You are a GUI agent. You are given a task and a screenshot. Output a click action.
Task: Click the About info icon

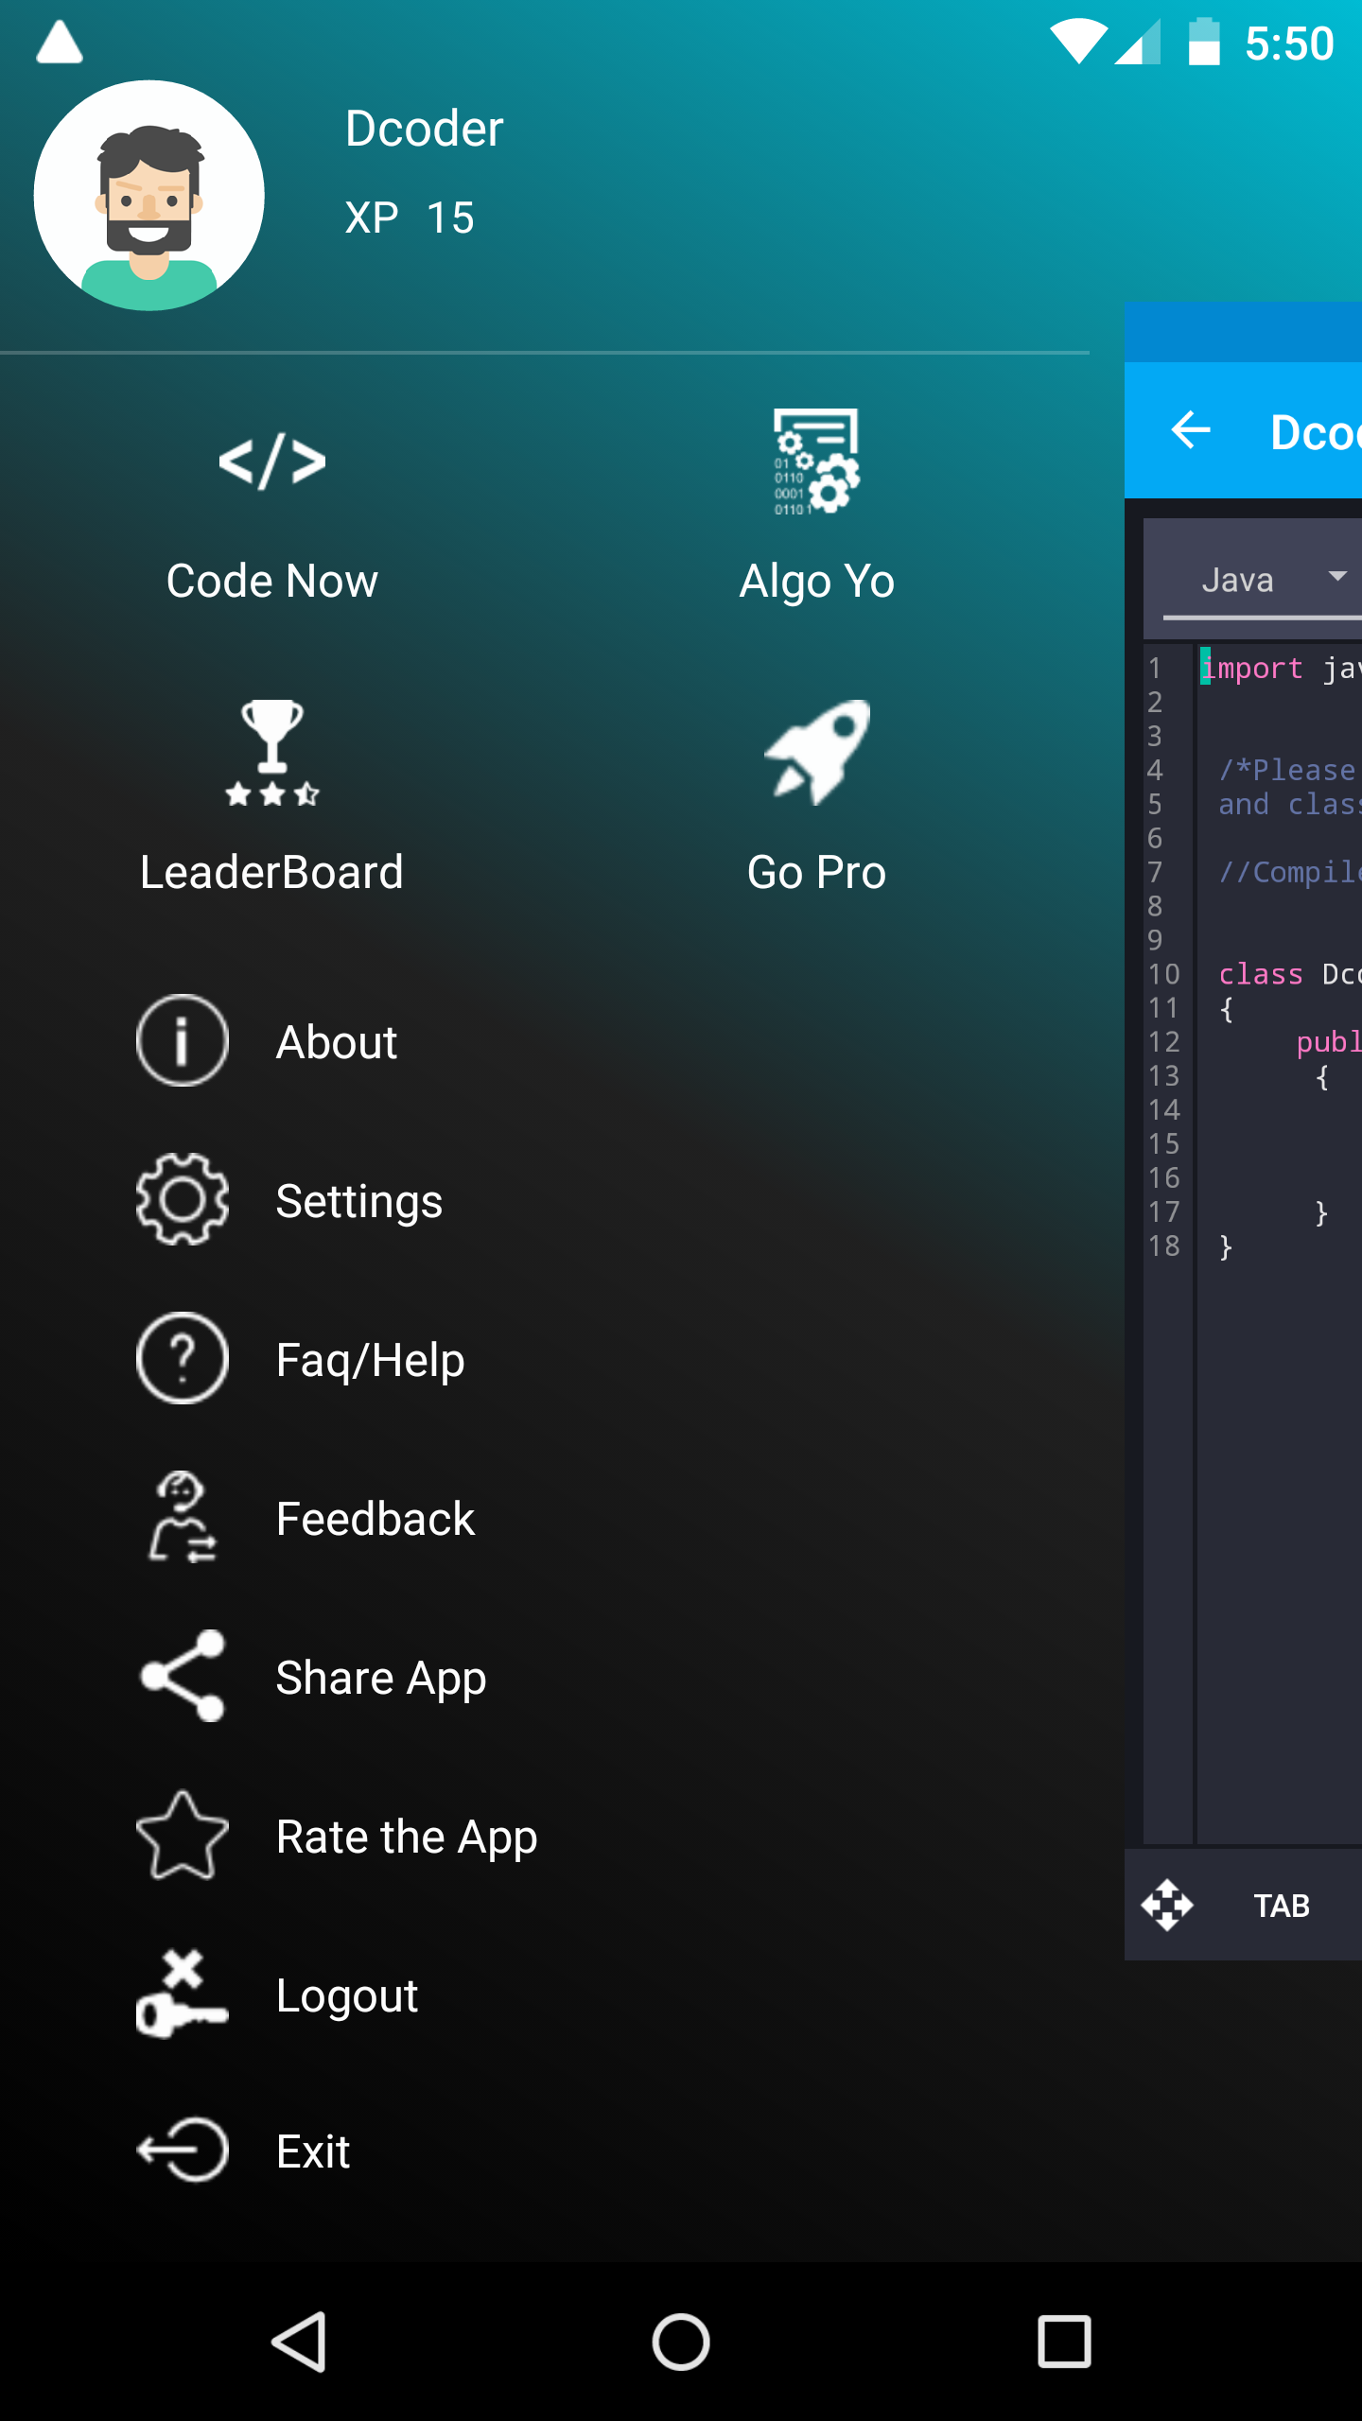pyautogui.click(x=183, y=1040)
